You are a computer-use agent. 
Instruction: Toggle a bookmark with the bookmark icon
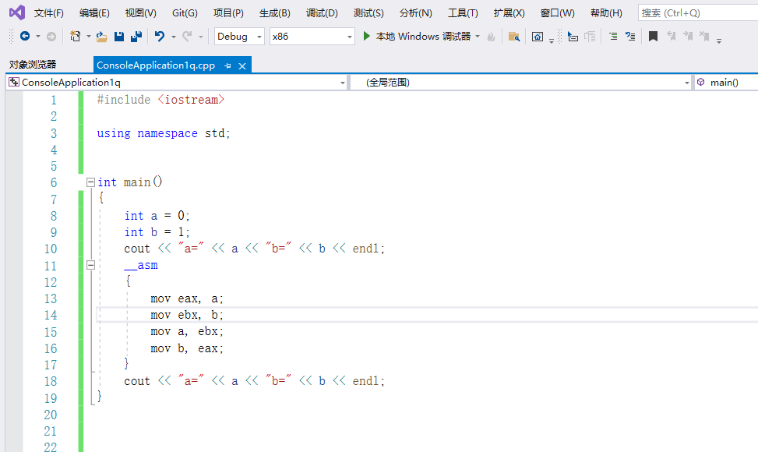point(653,37)
